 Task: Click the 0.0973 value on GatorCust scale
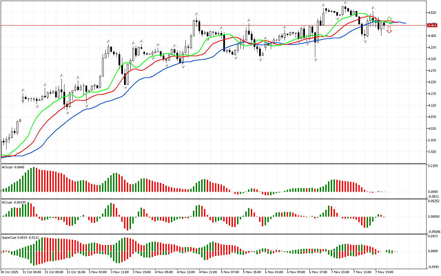(x=432, y=236)
